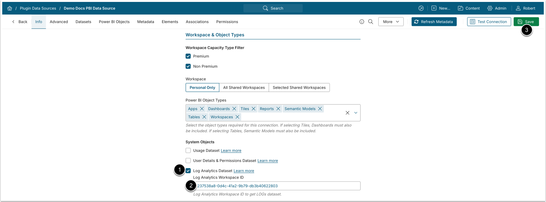This screenshot has height=202, width=546.
Task: Enable the Usage Dataset checkbox
Action: click(188, 150)
